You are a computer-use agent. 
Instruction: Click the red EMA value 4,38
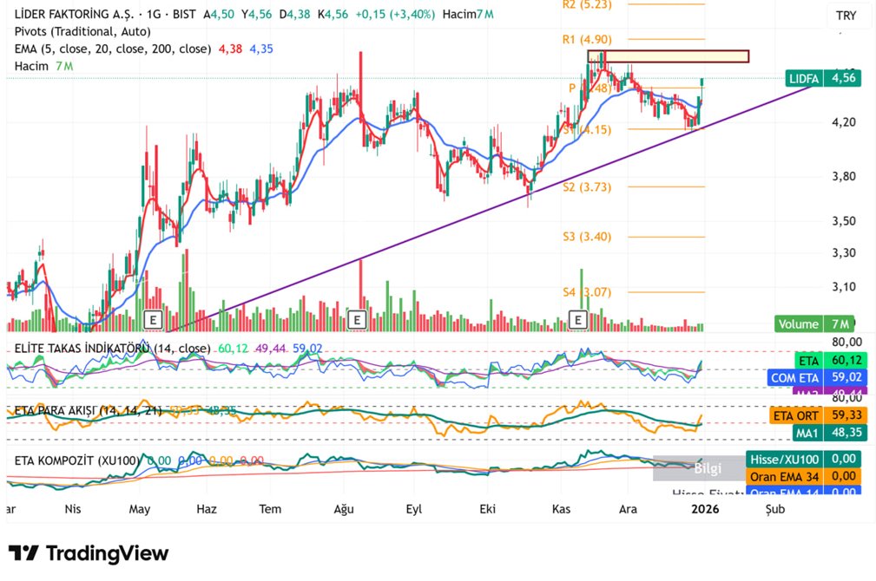[230, 49]
